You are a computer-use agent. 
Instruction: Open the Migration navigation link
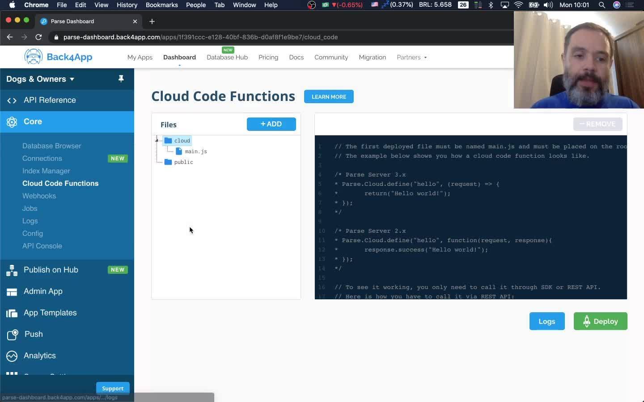coord(373,57)
